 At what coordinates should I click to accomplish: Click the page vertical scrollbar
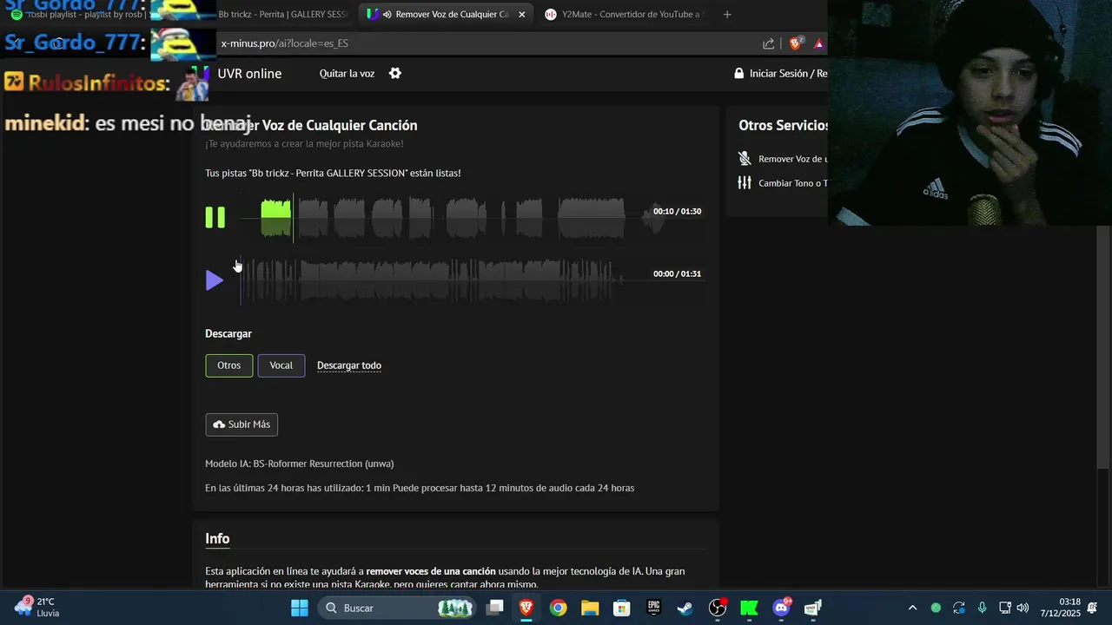(1103, 347)
